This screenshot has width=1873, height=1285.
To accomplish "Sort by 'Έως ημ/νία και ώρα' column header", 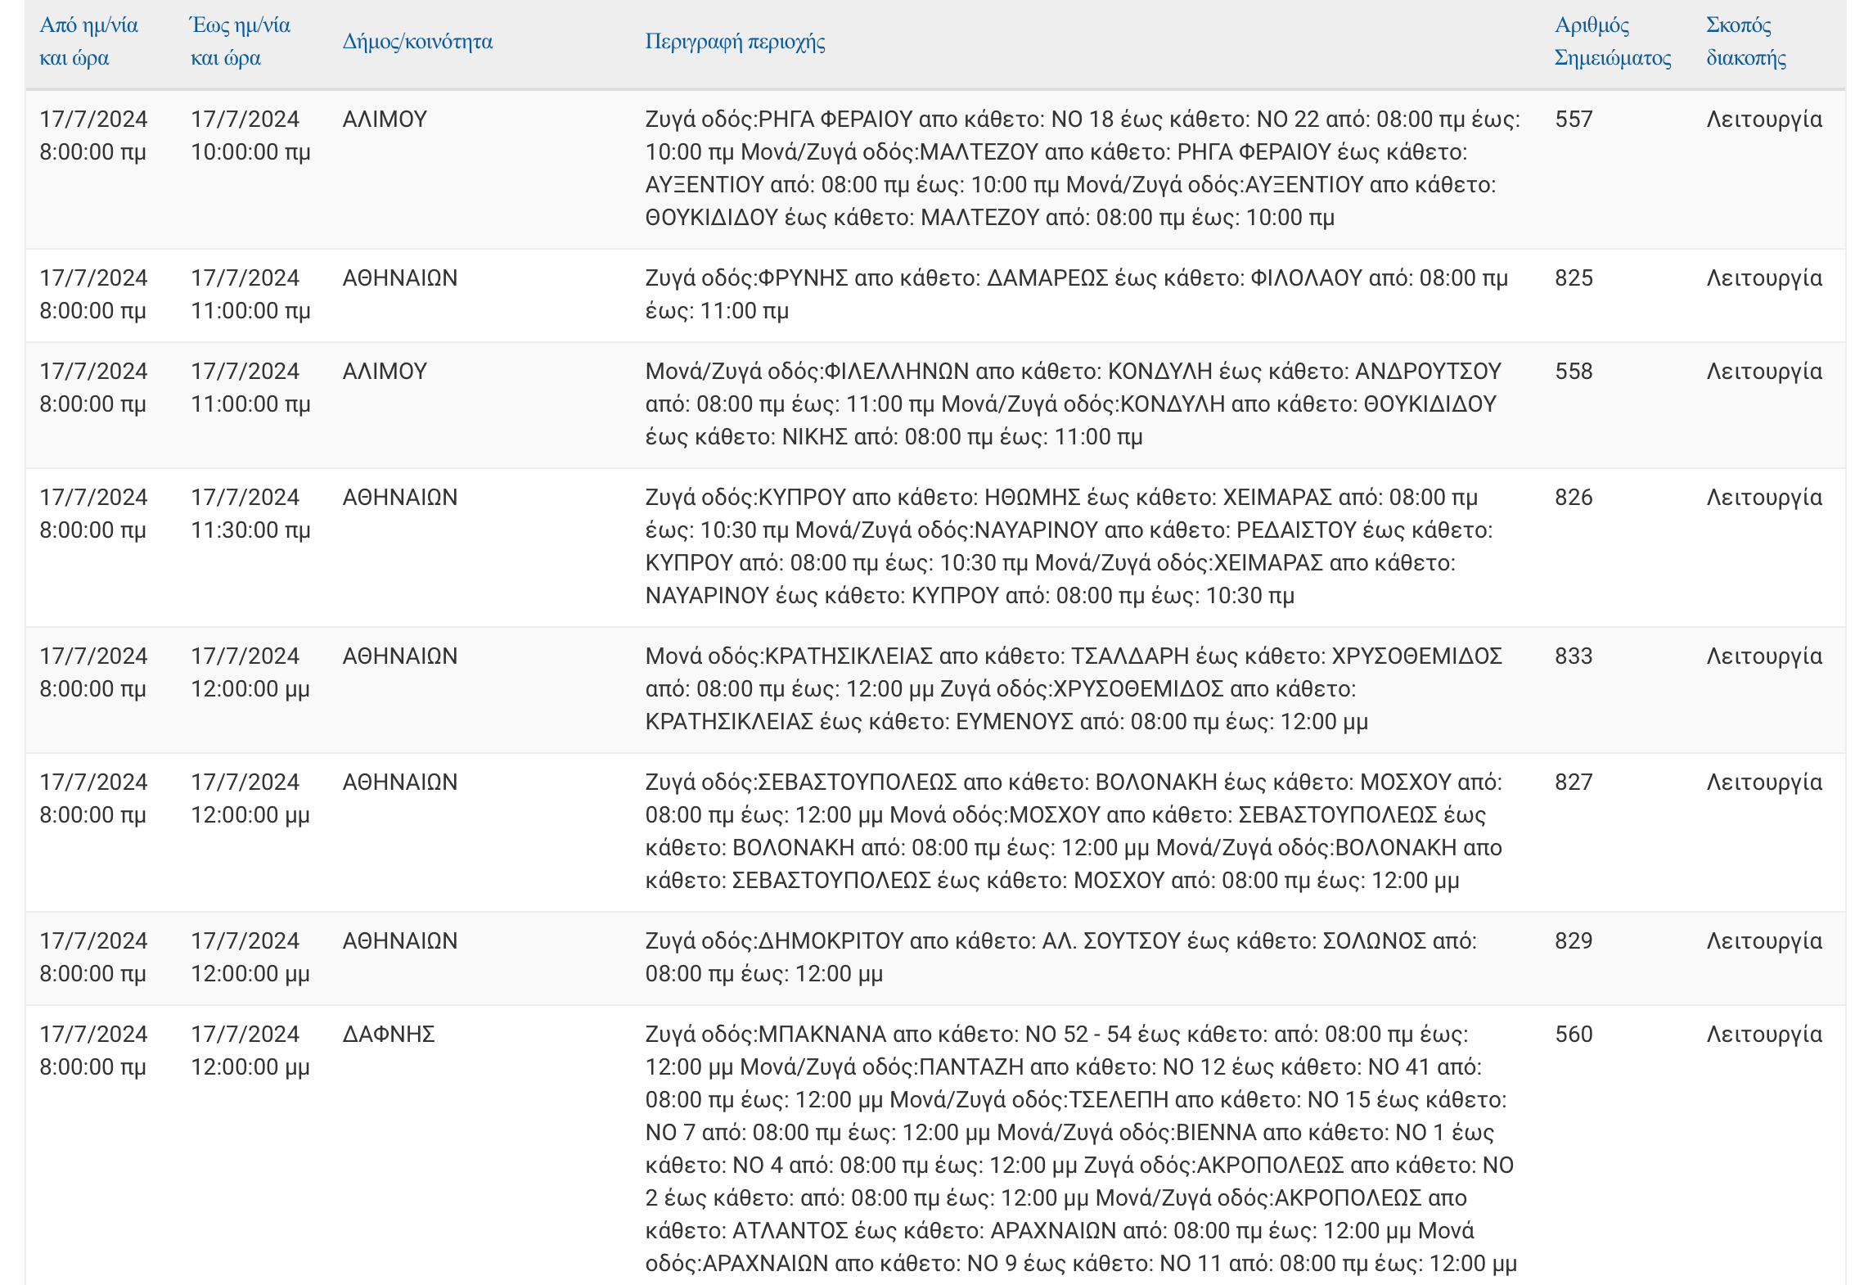I will click(x=241, y=42).
